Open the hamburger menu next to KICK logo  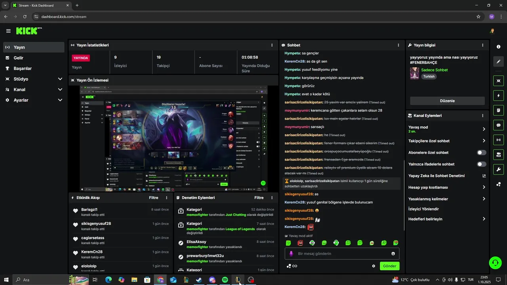click(8, 31)
